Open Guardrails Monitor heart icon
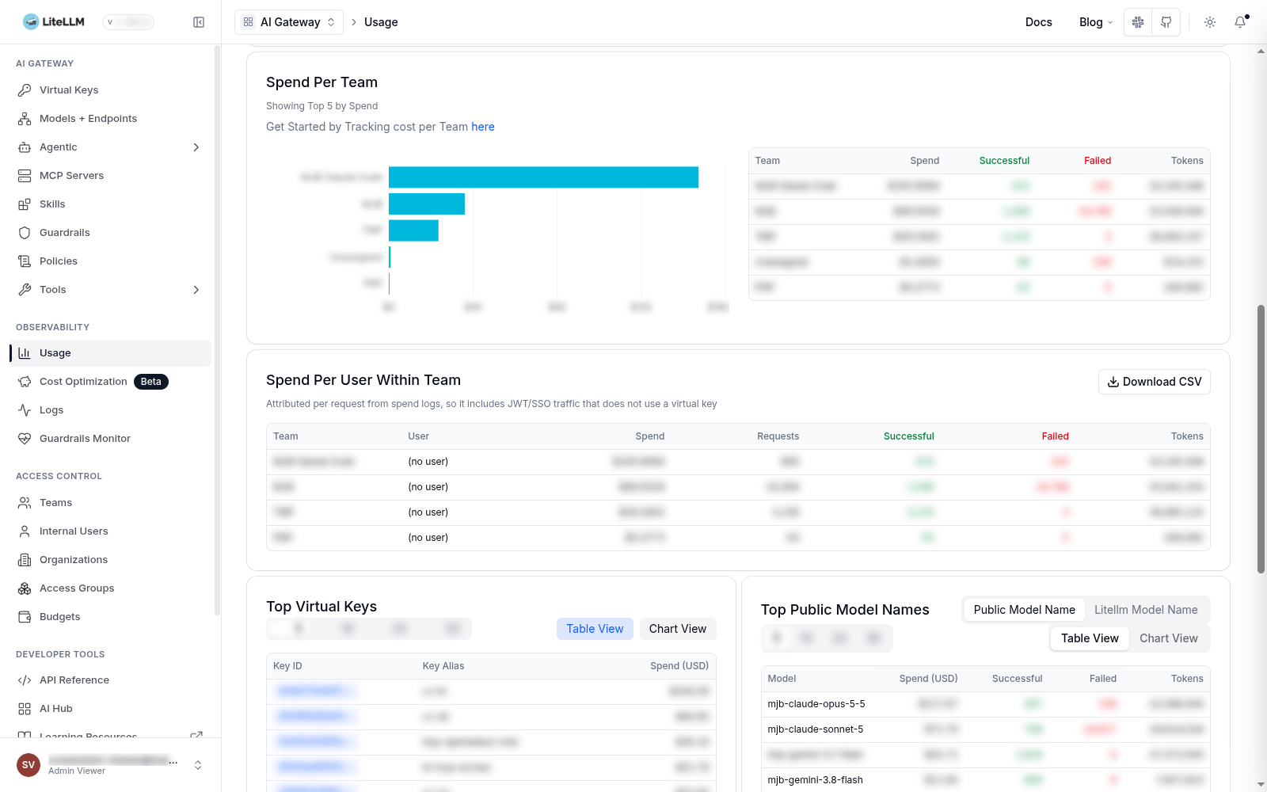The height and width of the screenshot is (792, 1267). 25,439
